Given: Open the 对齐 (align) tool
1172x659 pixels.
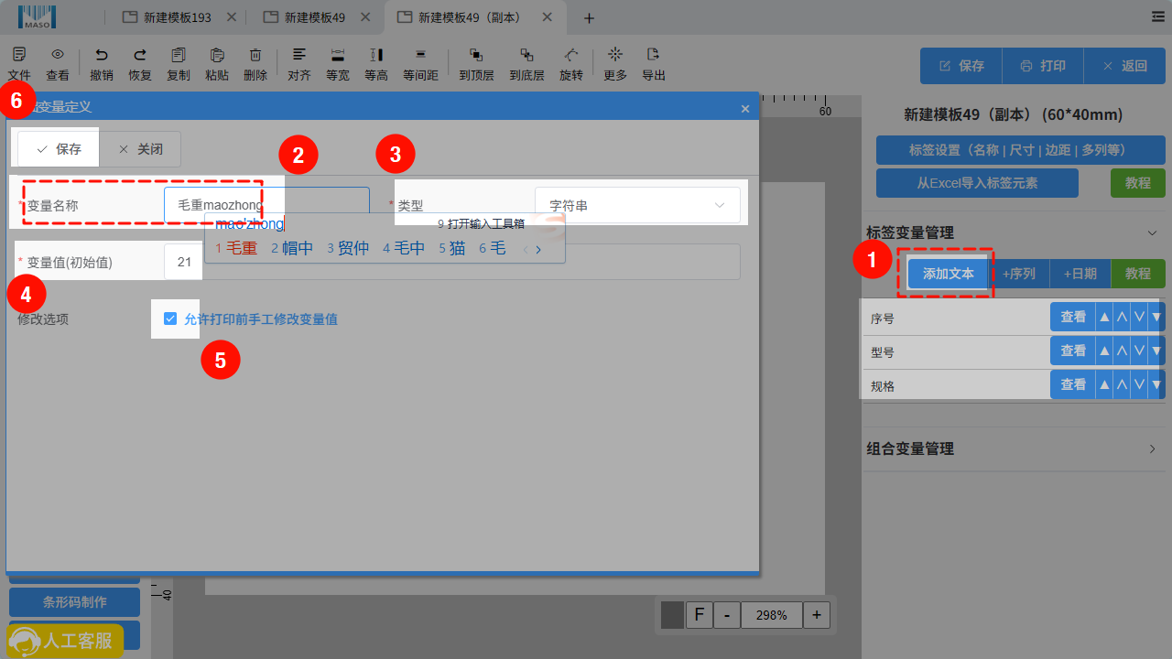Looking at the screenshot, I should 299,64.
